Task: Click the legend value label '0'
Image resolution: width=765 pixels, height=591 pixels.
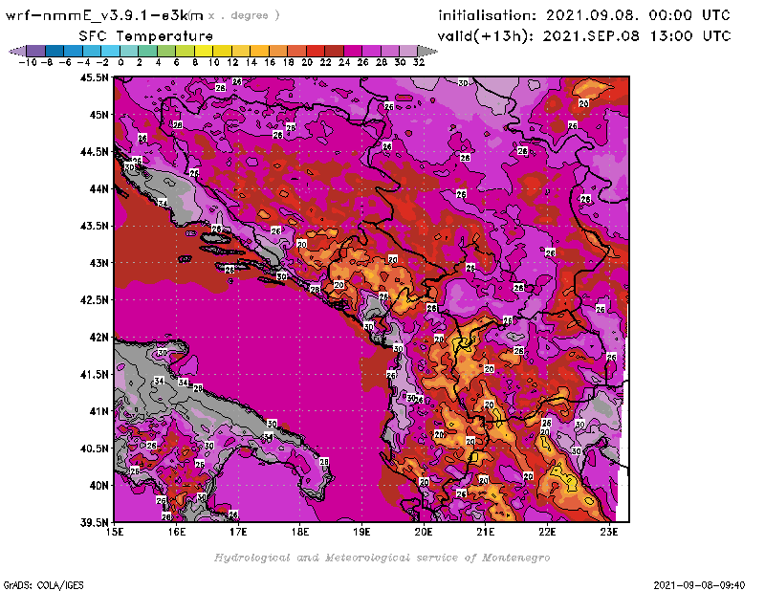Action: pyautogui.click(x=120, y=62)
